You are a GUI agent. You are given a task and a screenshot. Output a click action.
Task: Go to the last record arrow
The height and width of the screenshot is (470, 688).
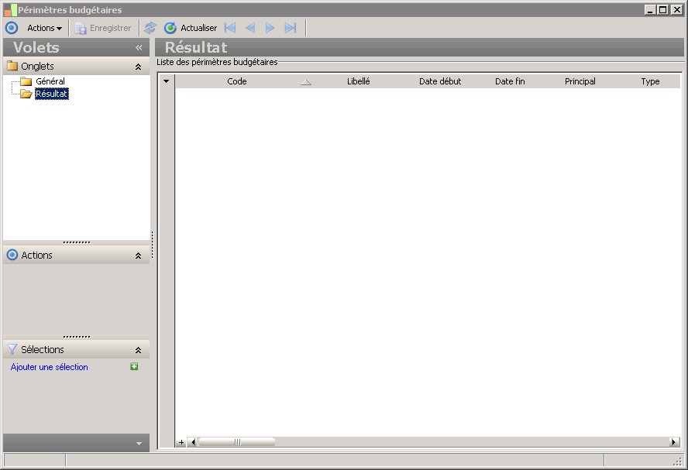pos(291,28)
